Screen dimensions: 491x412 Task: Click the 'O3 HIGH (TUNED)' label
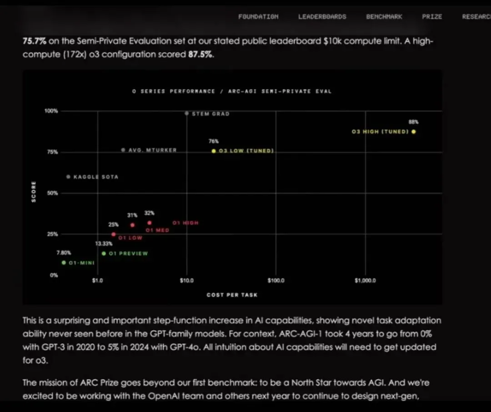pyautogui.click(x=380, y=132)
